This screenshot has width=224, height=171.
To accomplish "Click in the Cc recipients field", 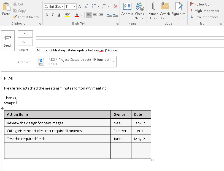I will (130, 42).
